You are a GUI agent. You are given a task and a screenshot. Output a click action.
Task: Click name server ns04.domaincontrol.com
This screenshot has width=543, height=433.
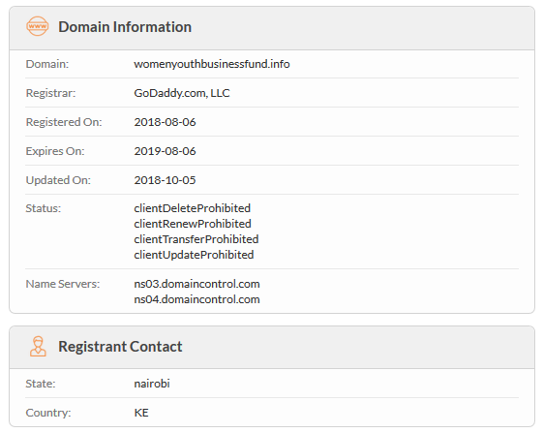pyautogui.click(x=196, y=299)
